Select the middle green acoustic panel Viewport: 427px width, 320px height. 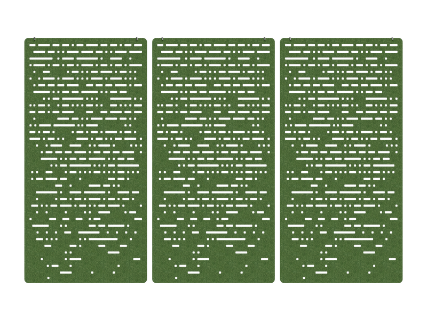pyautogui.click(x=213, y=161)
